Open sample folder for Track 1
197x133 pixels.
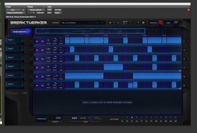43,41
